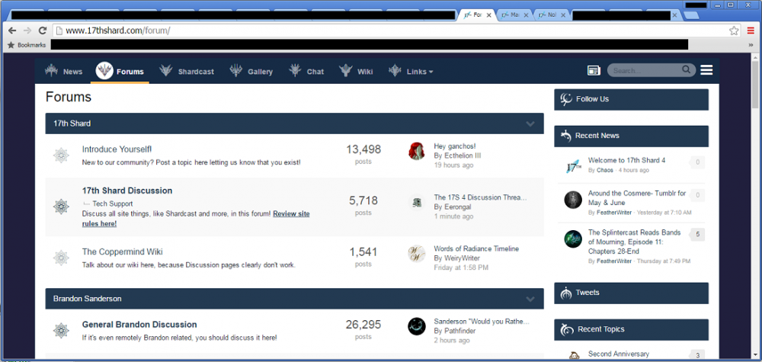Open the General Brandon Discussion forum
The height and width of the screenshot is (362, 762).
tap(139, 325)
